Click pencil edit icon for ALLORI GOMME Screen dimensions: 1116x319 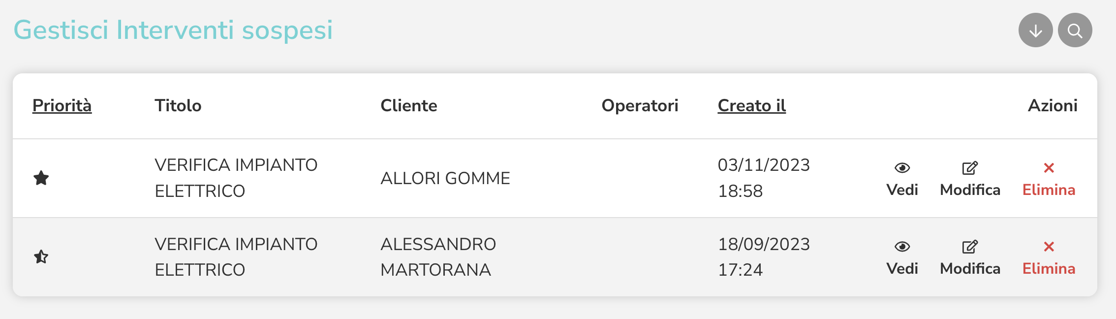(970, 168)
